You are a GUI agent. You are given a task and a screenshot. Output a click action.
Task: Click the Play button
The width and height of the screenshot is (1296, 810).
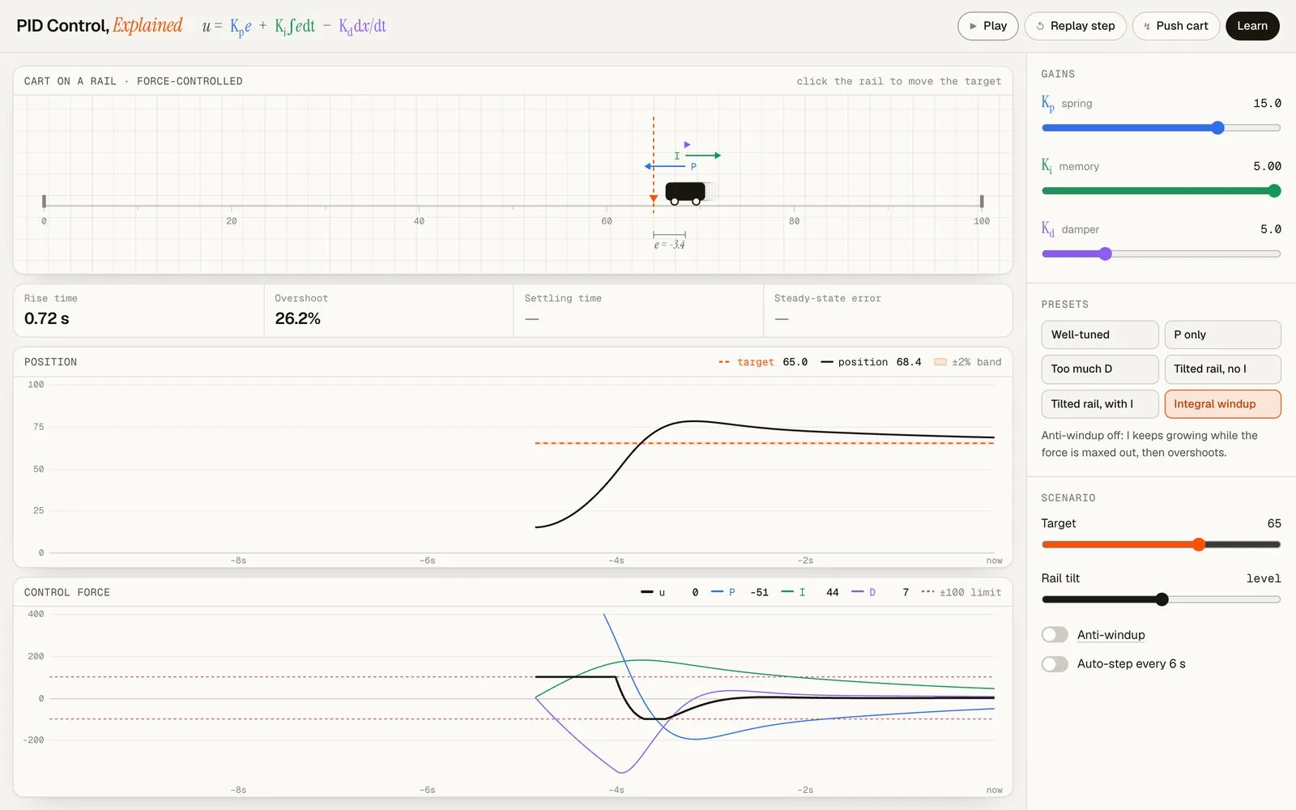987,26
